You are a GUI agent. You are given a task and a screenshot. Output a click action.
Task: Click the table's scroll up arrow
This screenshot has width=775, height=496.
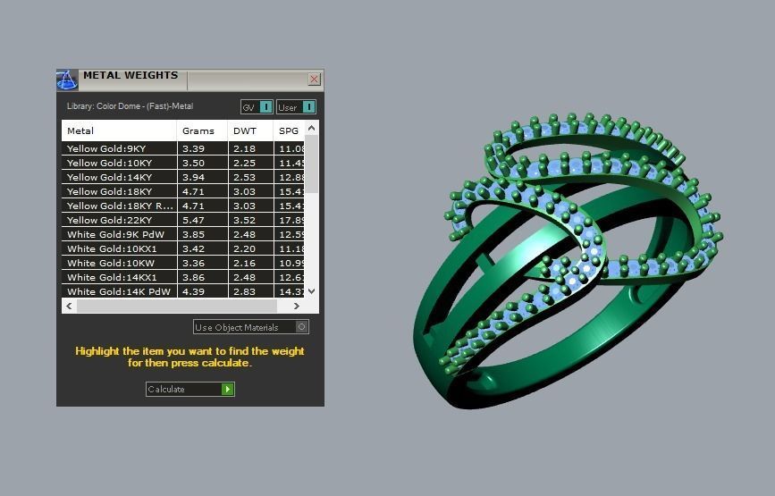(x=311, y=128)
